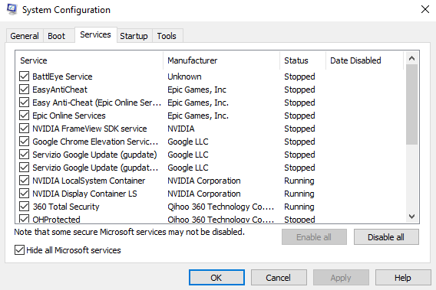Image resolution: width=436 pixels, height=290 pixels.
Task: Select the Epic Online Services row name
Action: (69, 116)
